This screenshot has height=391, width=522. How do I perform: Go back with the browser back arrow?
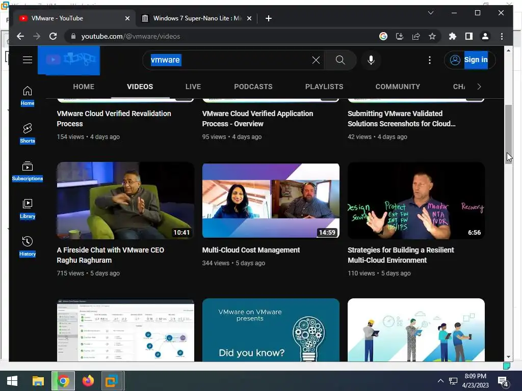[20, 36]
